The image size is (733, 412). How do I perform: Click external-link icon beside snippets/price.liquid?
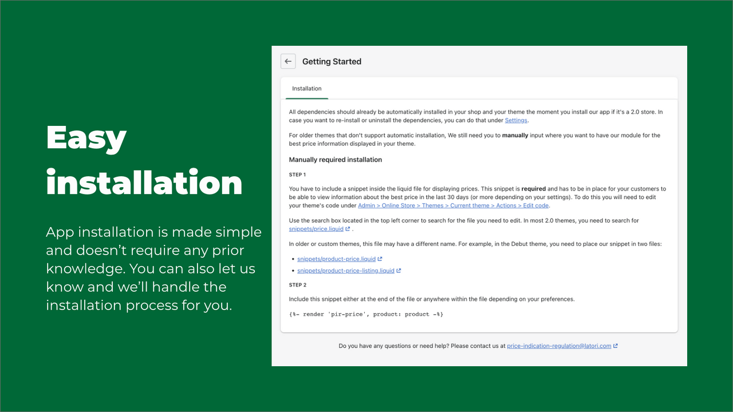[x=348, y=229]
